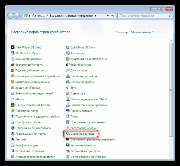This screenshot has width=180, height=166.
Task: Open the address bar history dropdown arrow
Action: (108, 16)
